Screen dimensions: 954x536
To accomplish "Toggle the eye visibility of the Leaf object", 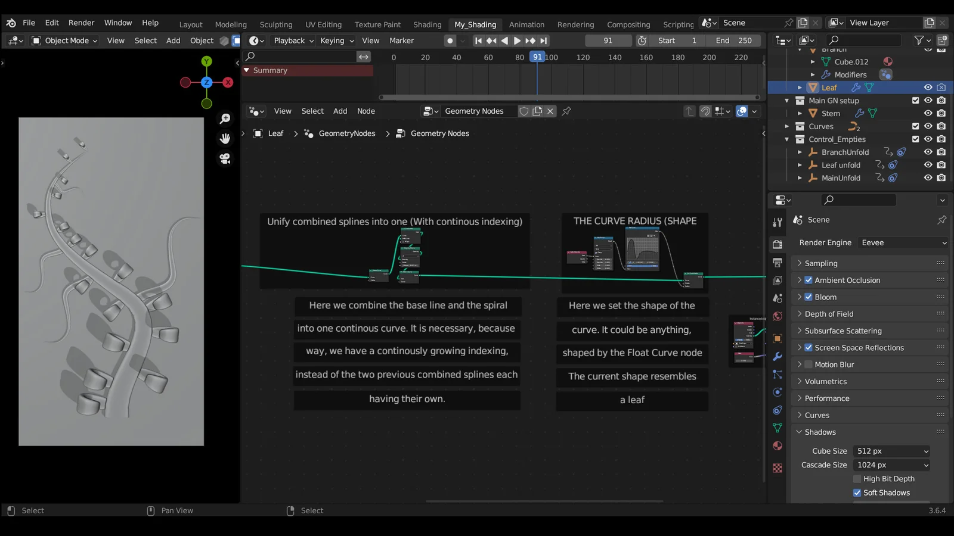I will 928,87.
